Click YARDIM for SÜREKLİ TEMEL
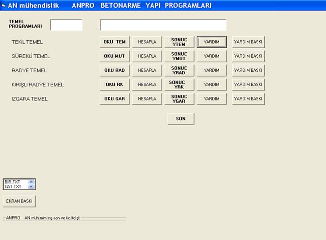 click(212, 56)
